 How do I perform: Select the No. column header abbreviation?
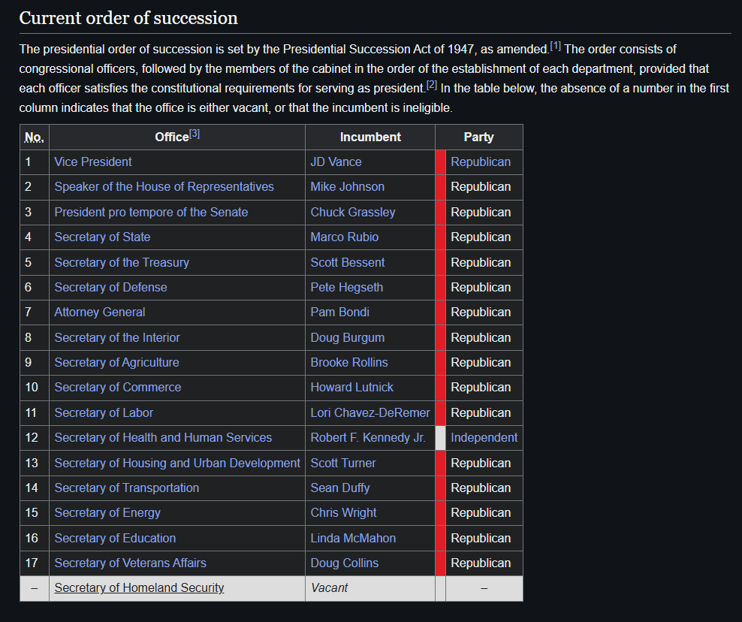(34, 137)
